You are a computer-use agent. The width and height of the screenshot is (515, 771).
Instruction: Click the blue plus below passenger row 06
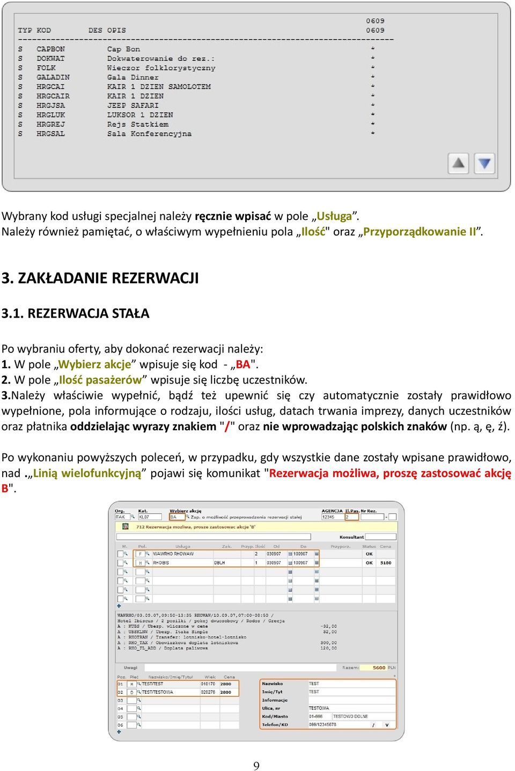coord(119,732)
